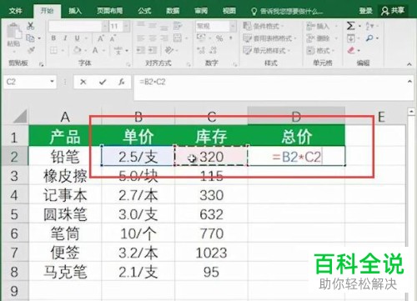Image resolution: width=417 pixels, height=301 pixels.
Task: Click the phonetic guide 文 icon
Action: (118, 50)
